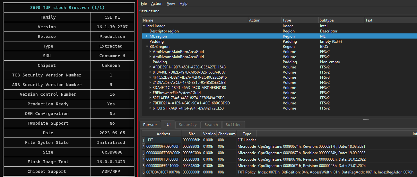Click the size cell 00029800h
This screenshot has width=417, height=177.
(x=192, y=146)
